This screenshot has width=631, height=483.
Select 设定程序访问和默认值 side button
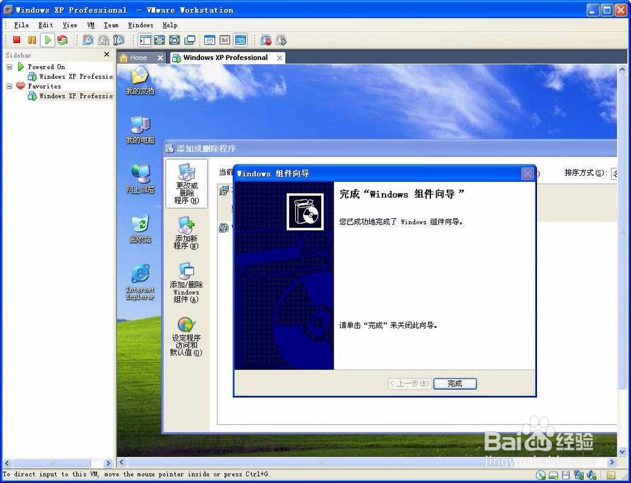[186, 336]
